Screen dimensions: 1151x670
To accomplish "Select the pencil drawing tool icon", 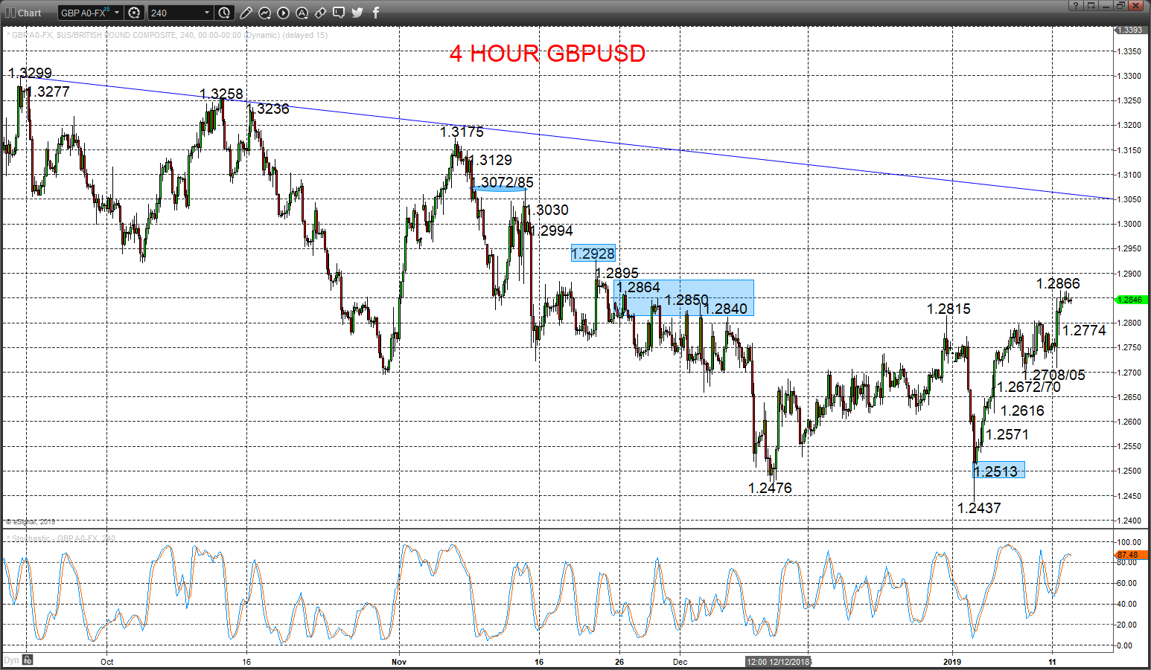I will coord(246,13).
